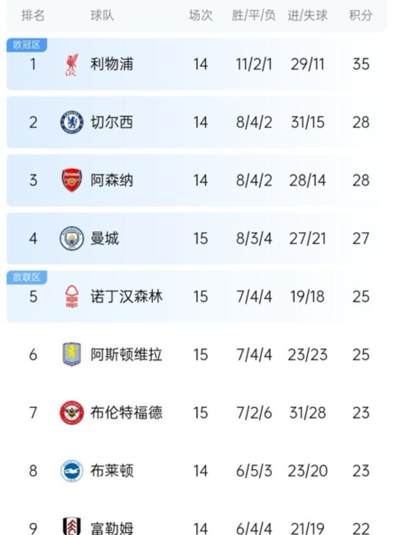Screen dimensions: 397x535
Task: Select the 布伦特福德 team name
Action: [x=126, y=413]
